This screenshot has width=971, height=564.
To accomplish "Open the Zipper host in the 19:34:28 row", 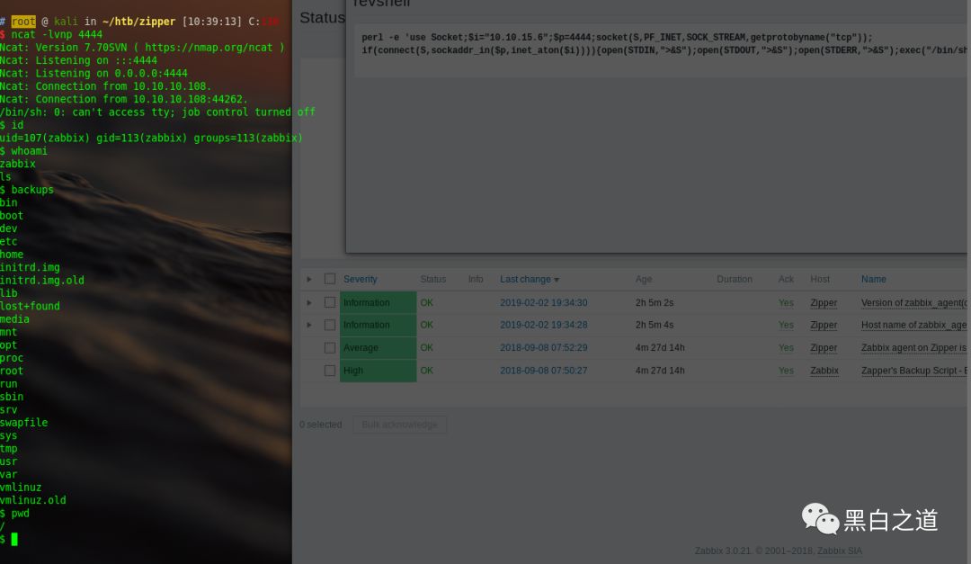I will (x=824, y=325).
